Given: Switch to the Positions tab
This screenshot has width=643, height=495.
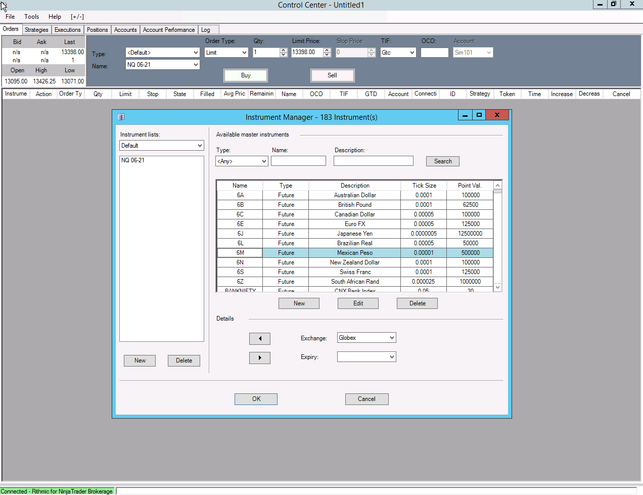Looking at the screenshot, I should [x=97, y=30].
